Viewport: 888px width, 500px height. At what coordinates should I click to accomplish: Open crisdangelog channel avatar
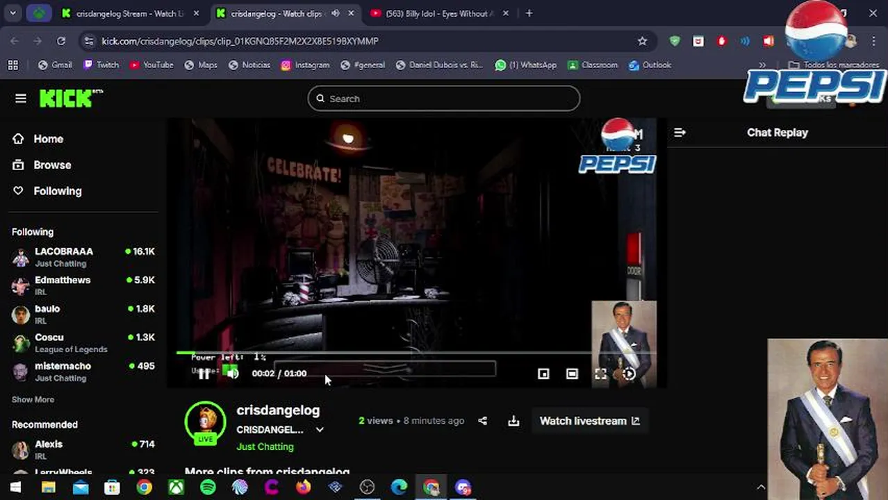[x=205, y=422]
